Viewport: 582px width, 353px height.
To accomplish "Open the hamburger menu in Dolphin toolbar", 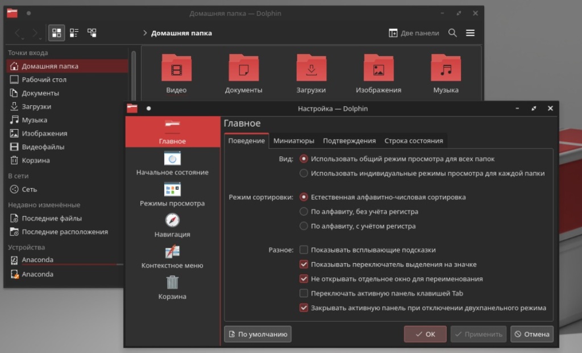I will point(470,33).
